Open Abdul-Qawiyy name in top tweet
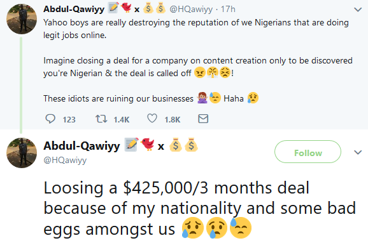Image resolution: width=368 pixels, height=243 pixels. (74, 9)
